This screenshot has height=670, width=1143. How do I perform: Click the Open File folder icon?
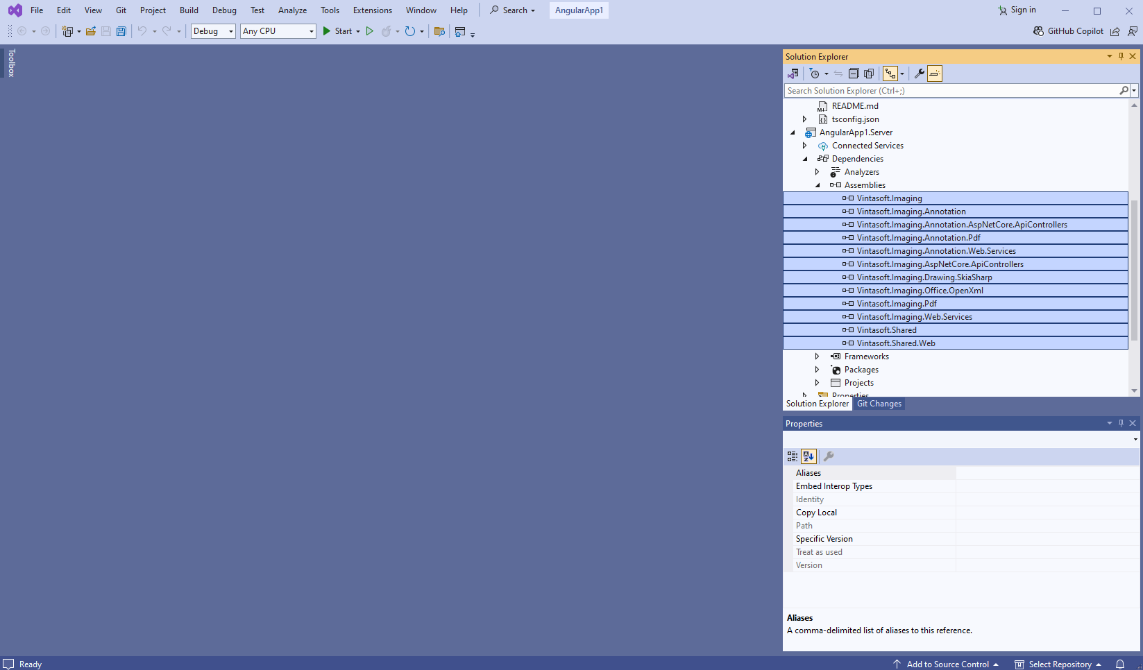point(91,31)
